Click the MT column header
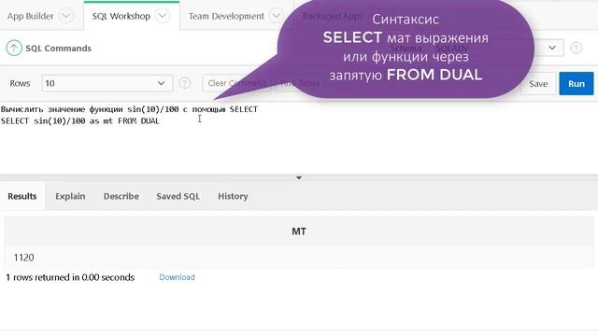Viewport: 598px width, 336px height. (299, 231)
